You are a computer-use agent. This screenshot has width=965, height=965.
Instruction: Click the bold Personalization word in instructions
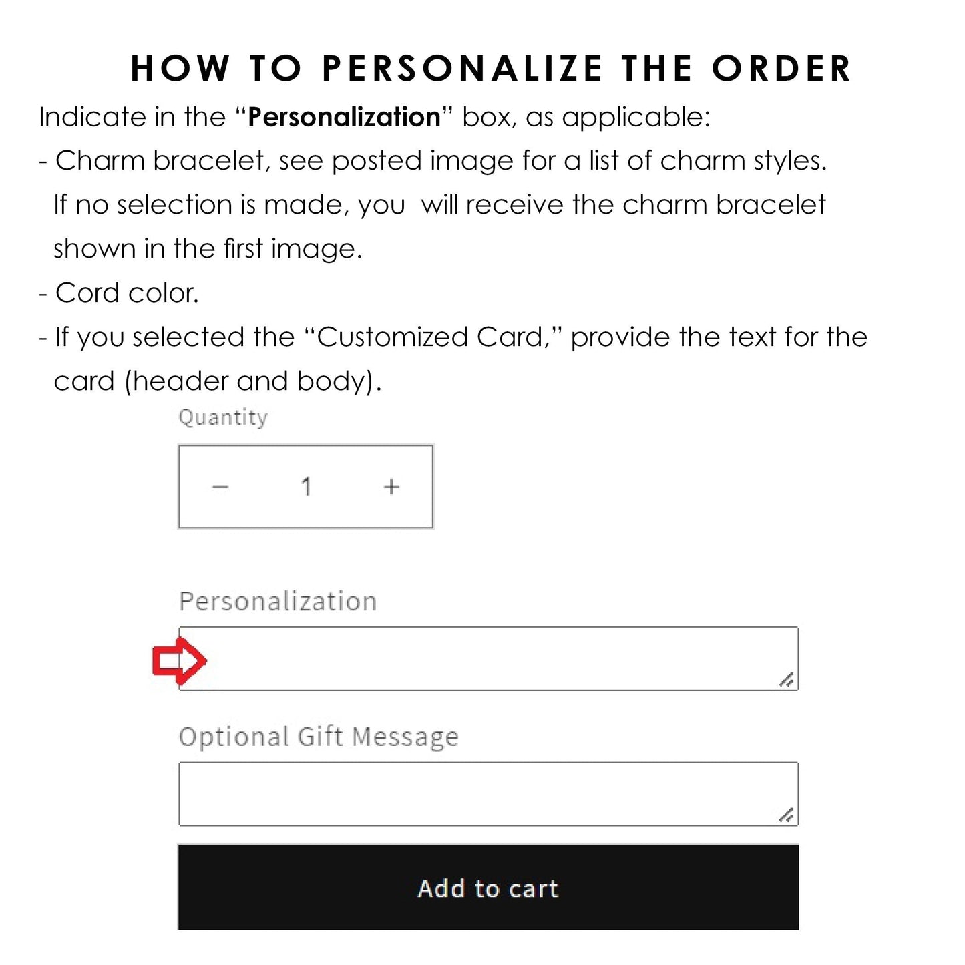coord(344,117)
